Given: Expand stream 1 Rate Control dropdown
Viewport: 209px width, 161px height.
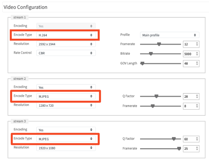Looking at the screenshot, I should (66, 53).
